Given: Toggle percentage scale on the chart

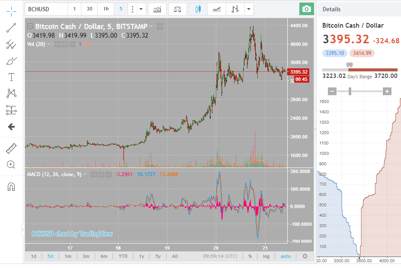Looking at the screenshot, I should click(249, 256).
